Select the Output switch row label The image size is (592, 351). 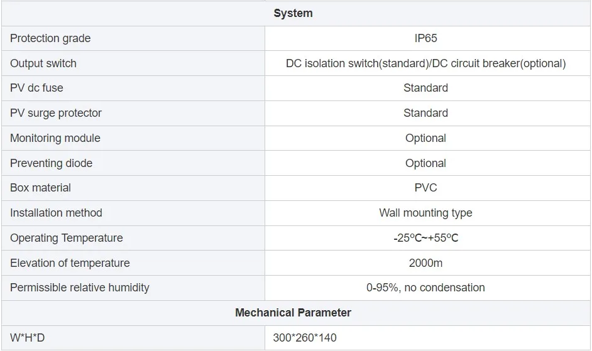pyautogui.click(x=43, y=63)
